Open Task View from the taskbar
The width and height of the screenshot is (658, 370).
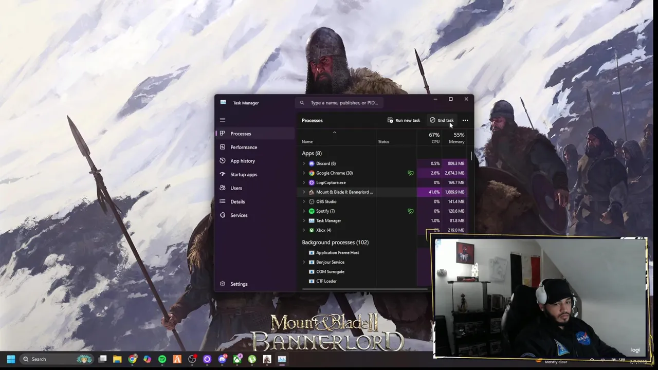click(x=103, y=359)
